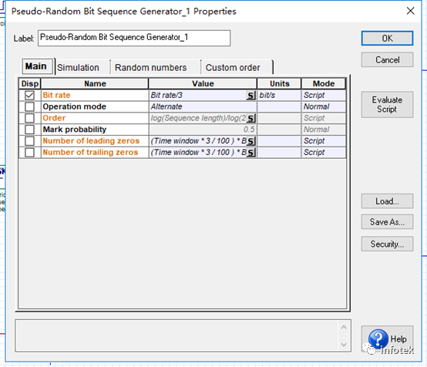427x367 pixels.
Task: Tick Mark probability display checkbox
Action: click(x=29, y=130)
